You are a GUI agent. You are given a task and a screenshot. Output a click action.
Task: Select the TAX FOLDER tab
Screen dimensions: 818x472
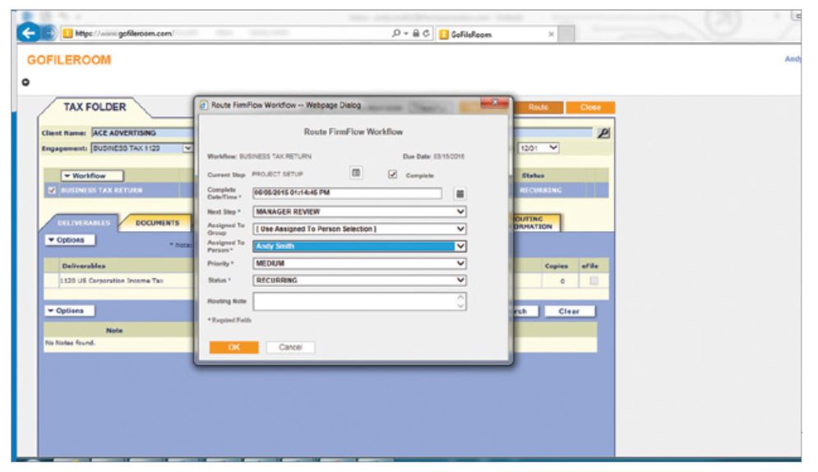tap(95, 107)
